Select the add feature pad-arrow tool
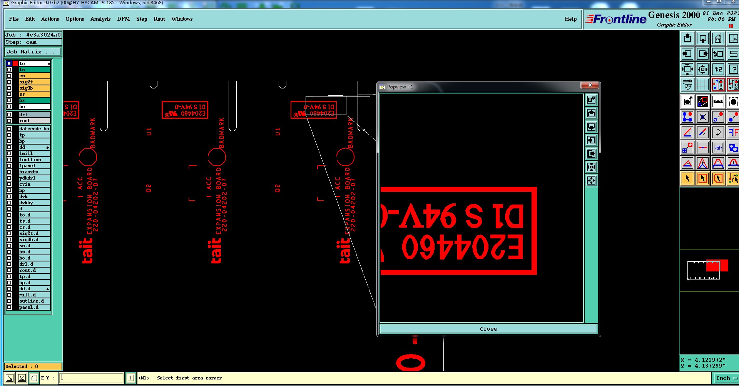This screenshot has height=386, width=739. point(687,101)
